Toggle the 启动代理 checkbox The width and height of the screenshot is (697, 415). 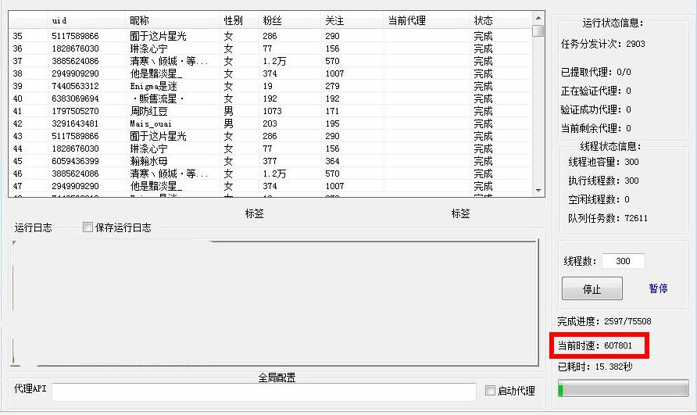pyautogui.click(x=490, y=391)
